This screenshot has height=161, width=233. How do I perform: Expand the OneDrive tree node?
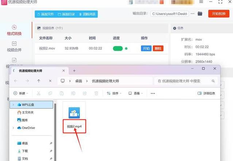13,128
